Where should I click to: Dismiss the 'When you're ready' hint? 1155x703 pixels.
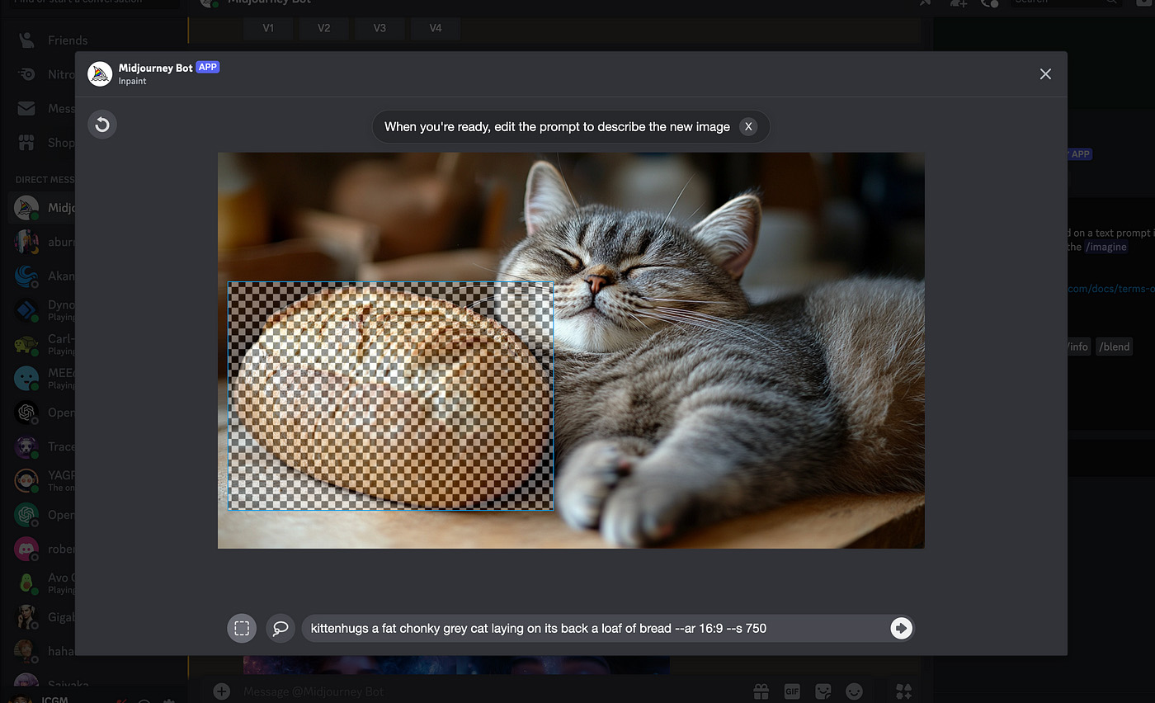click(x=747, y=126)
